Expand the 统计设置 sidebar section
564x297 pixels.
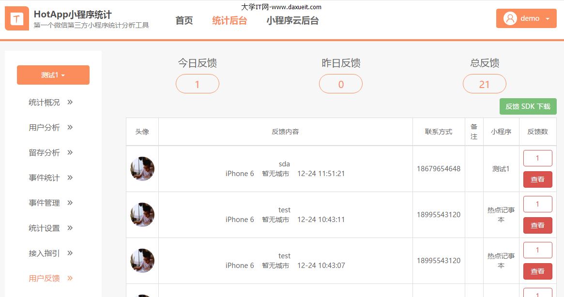pos(50,228)
